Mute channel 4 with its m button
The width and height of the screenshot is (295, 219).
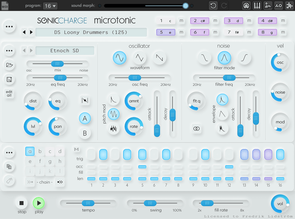(x=283, y=21)
